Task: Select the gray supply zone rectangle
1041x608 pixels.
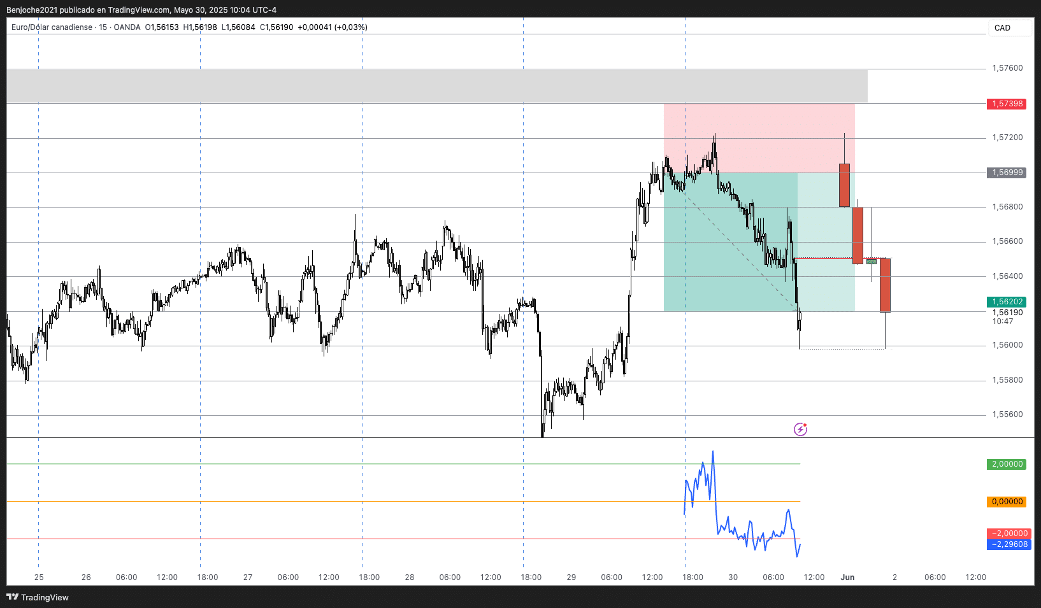Action: pos(382,86)
